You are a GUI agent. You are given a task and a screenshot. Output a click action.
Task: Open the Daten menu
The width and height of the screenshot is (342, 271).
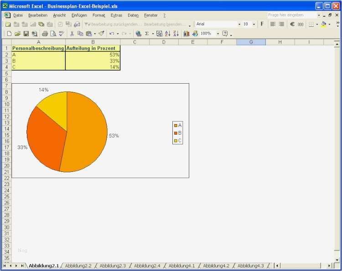point(133,15)
